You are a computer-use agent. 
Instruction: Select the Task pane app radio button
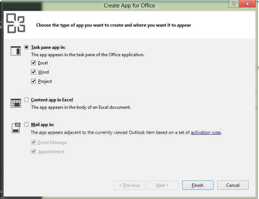pyautogui.click(x=27, y=47)
